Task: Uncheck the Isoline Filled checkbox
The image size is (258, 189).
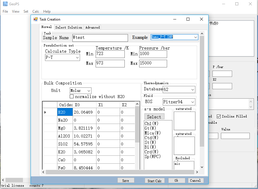Action: point(219,116)
